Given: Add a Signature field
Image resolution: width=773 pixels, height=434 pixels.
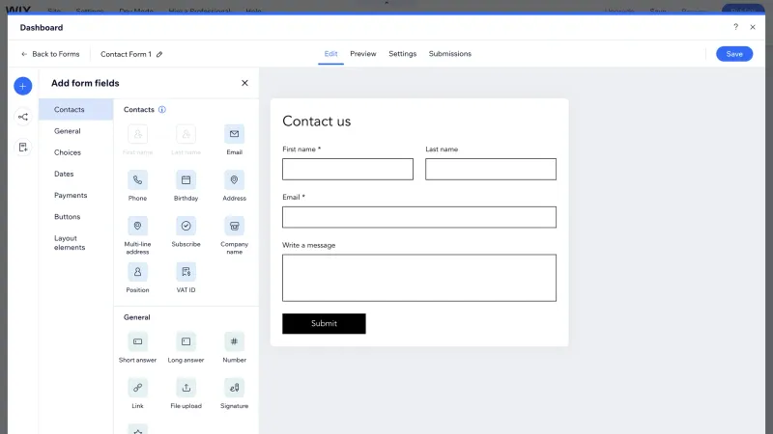Looking at the screenshot, I should [234, 388].
